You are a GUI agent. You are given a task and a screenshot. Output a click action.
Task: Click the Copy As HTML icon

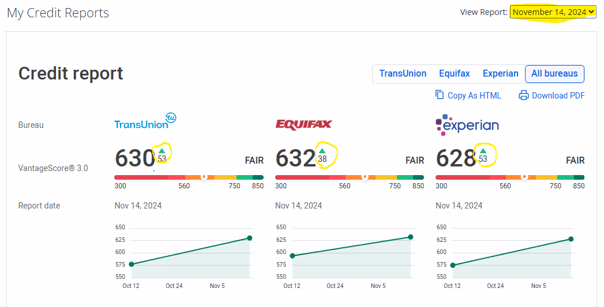(x=440, y=95)
